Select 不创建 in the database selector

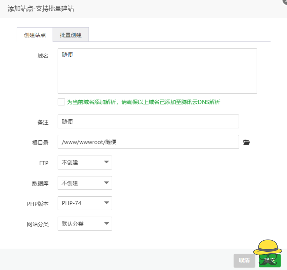[x=82, y=183]
